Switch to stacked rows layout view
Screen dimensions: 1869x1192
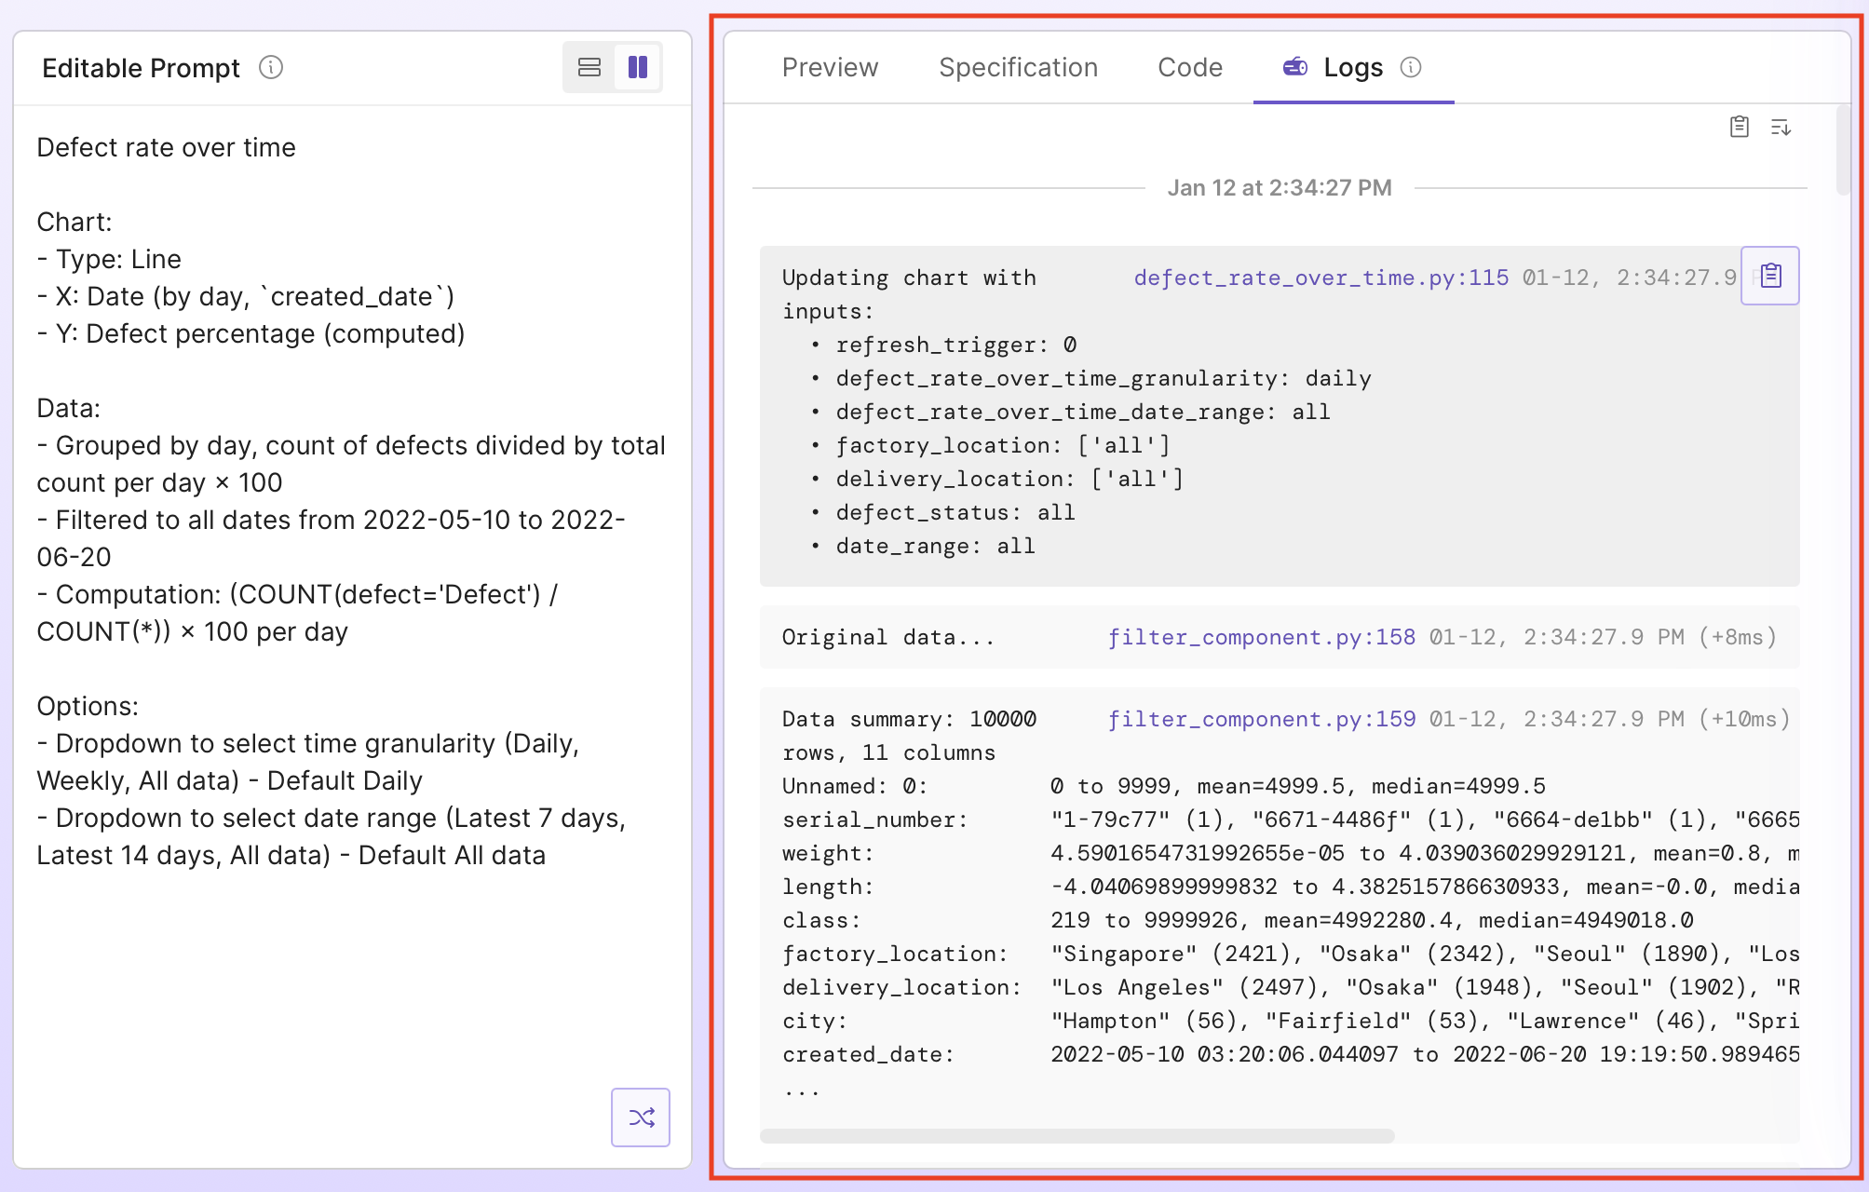click(589, 67)
